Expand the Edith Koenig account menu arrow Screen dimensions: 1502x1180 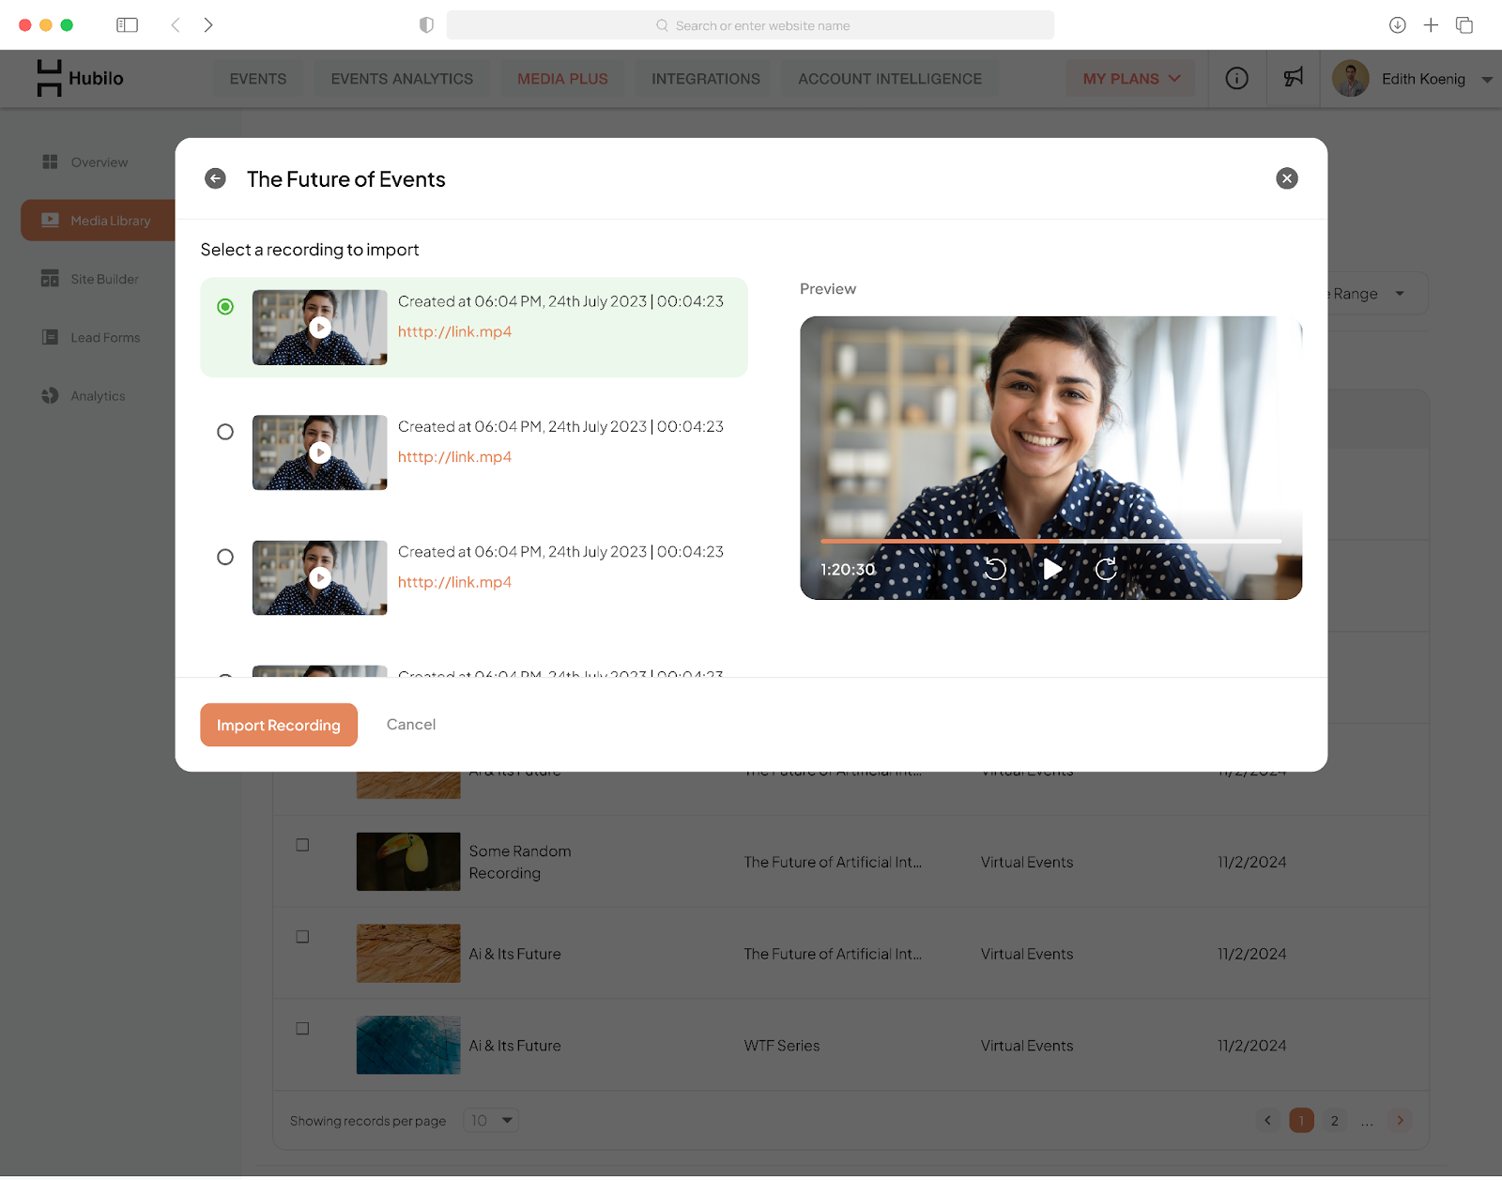pos(1487,80)
